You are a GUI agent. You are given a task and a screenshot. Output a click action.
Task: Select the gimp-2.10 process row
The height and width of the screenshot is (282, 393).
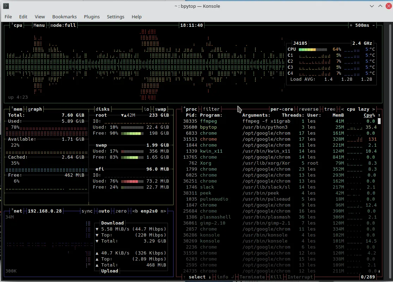pos(279,223)
